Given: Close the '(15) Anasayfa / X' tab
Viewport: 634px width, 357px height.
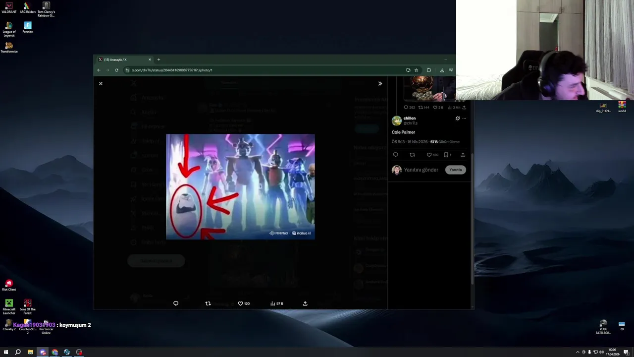Looking at the screenshot, I should coord(150,59).
